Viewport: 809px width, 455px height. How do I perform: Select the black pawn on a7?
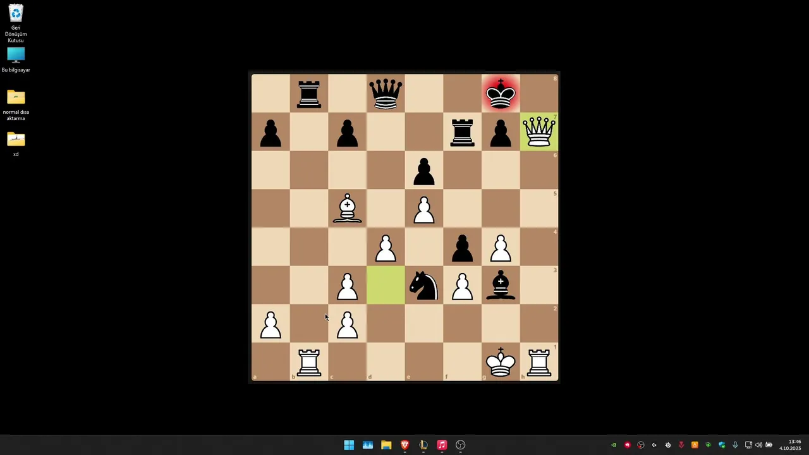(271, 133)
